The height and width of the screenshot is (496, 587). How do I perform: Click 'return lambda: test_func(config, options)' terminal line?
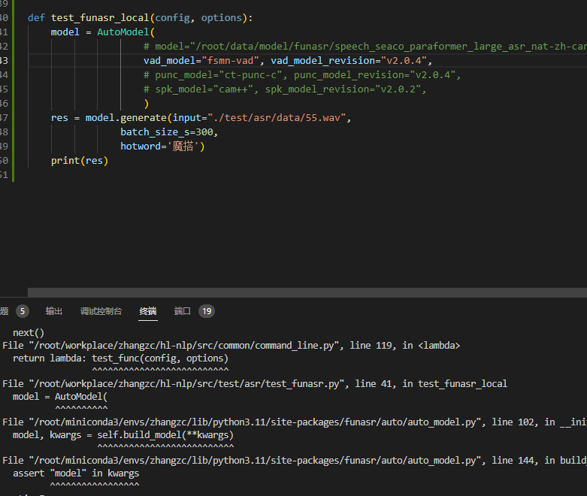click(120, 358)
